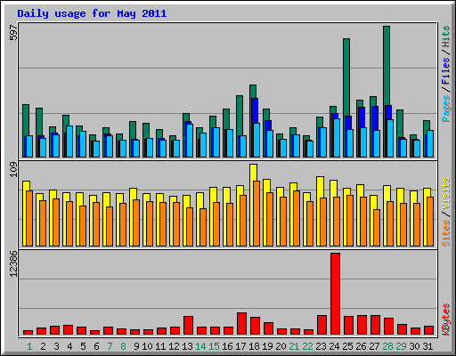Click the 'Daily usage for May 2011' title
This screenshot has width=456, height=356.
(x=92, y=13)
